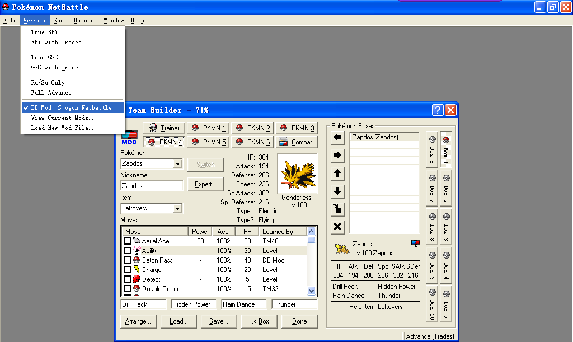Open the Compat. tab
573x342 pixels.
[x=297, y=142]
